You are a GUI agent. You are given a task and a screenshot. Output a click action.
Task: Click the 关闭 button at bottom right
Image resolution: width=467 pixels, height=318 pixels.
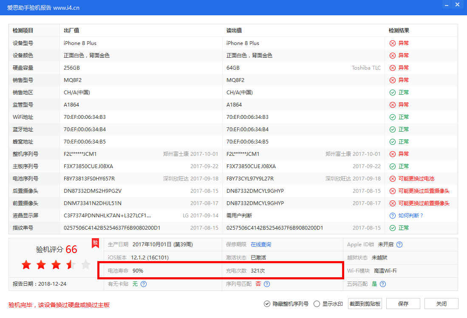pos(440,304)
